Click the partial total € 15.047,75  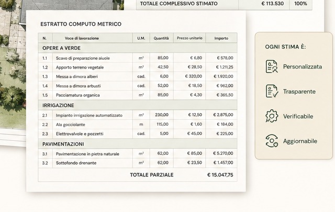pos(220,175)
